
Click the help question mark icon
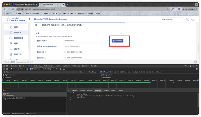pyautogui.click(x=188, y=19)
